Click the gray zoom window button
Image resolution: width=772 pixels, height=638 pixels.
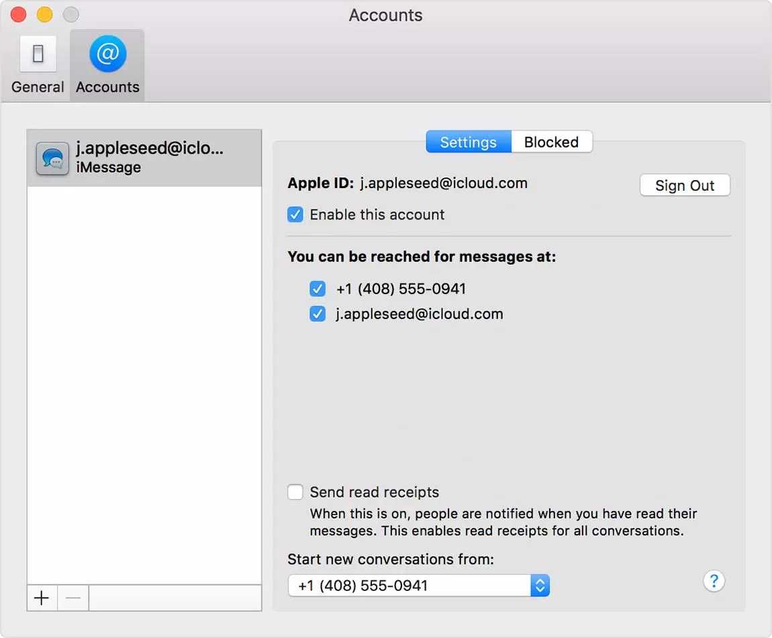coord(70,15)
